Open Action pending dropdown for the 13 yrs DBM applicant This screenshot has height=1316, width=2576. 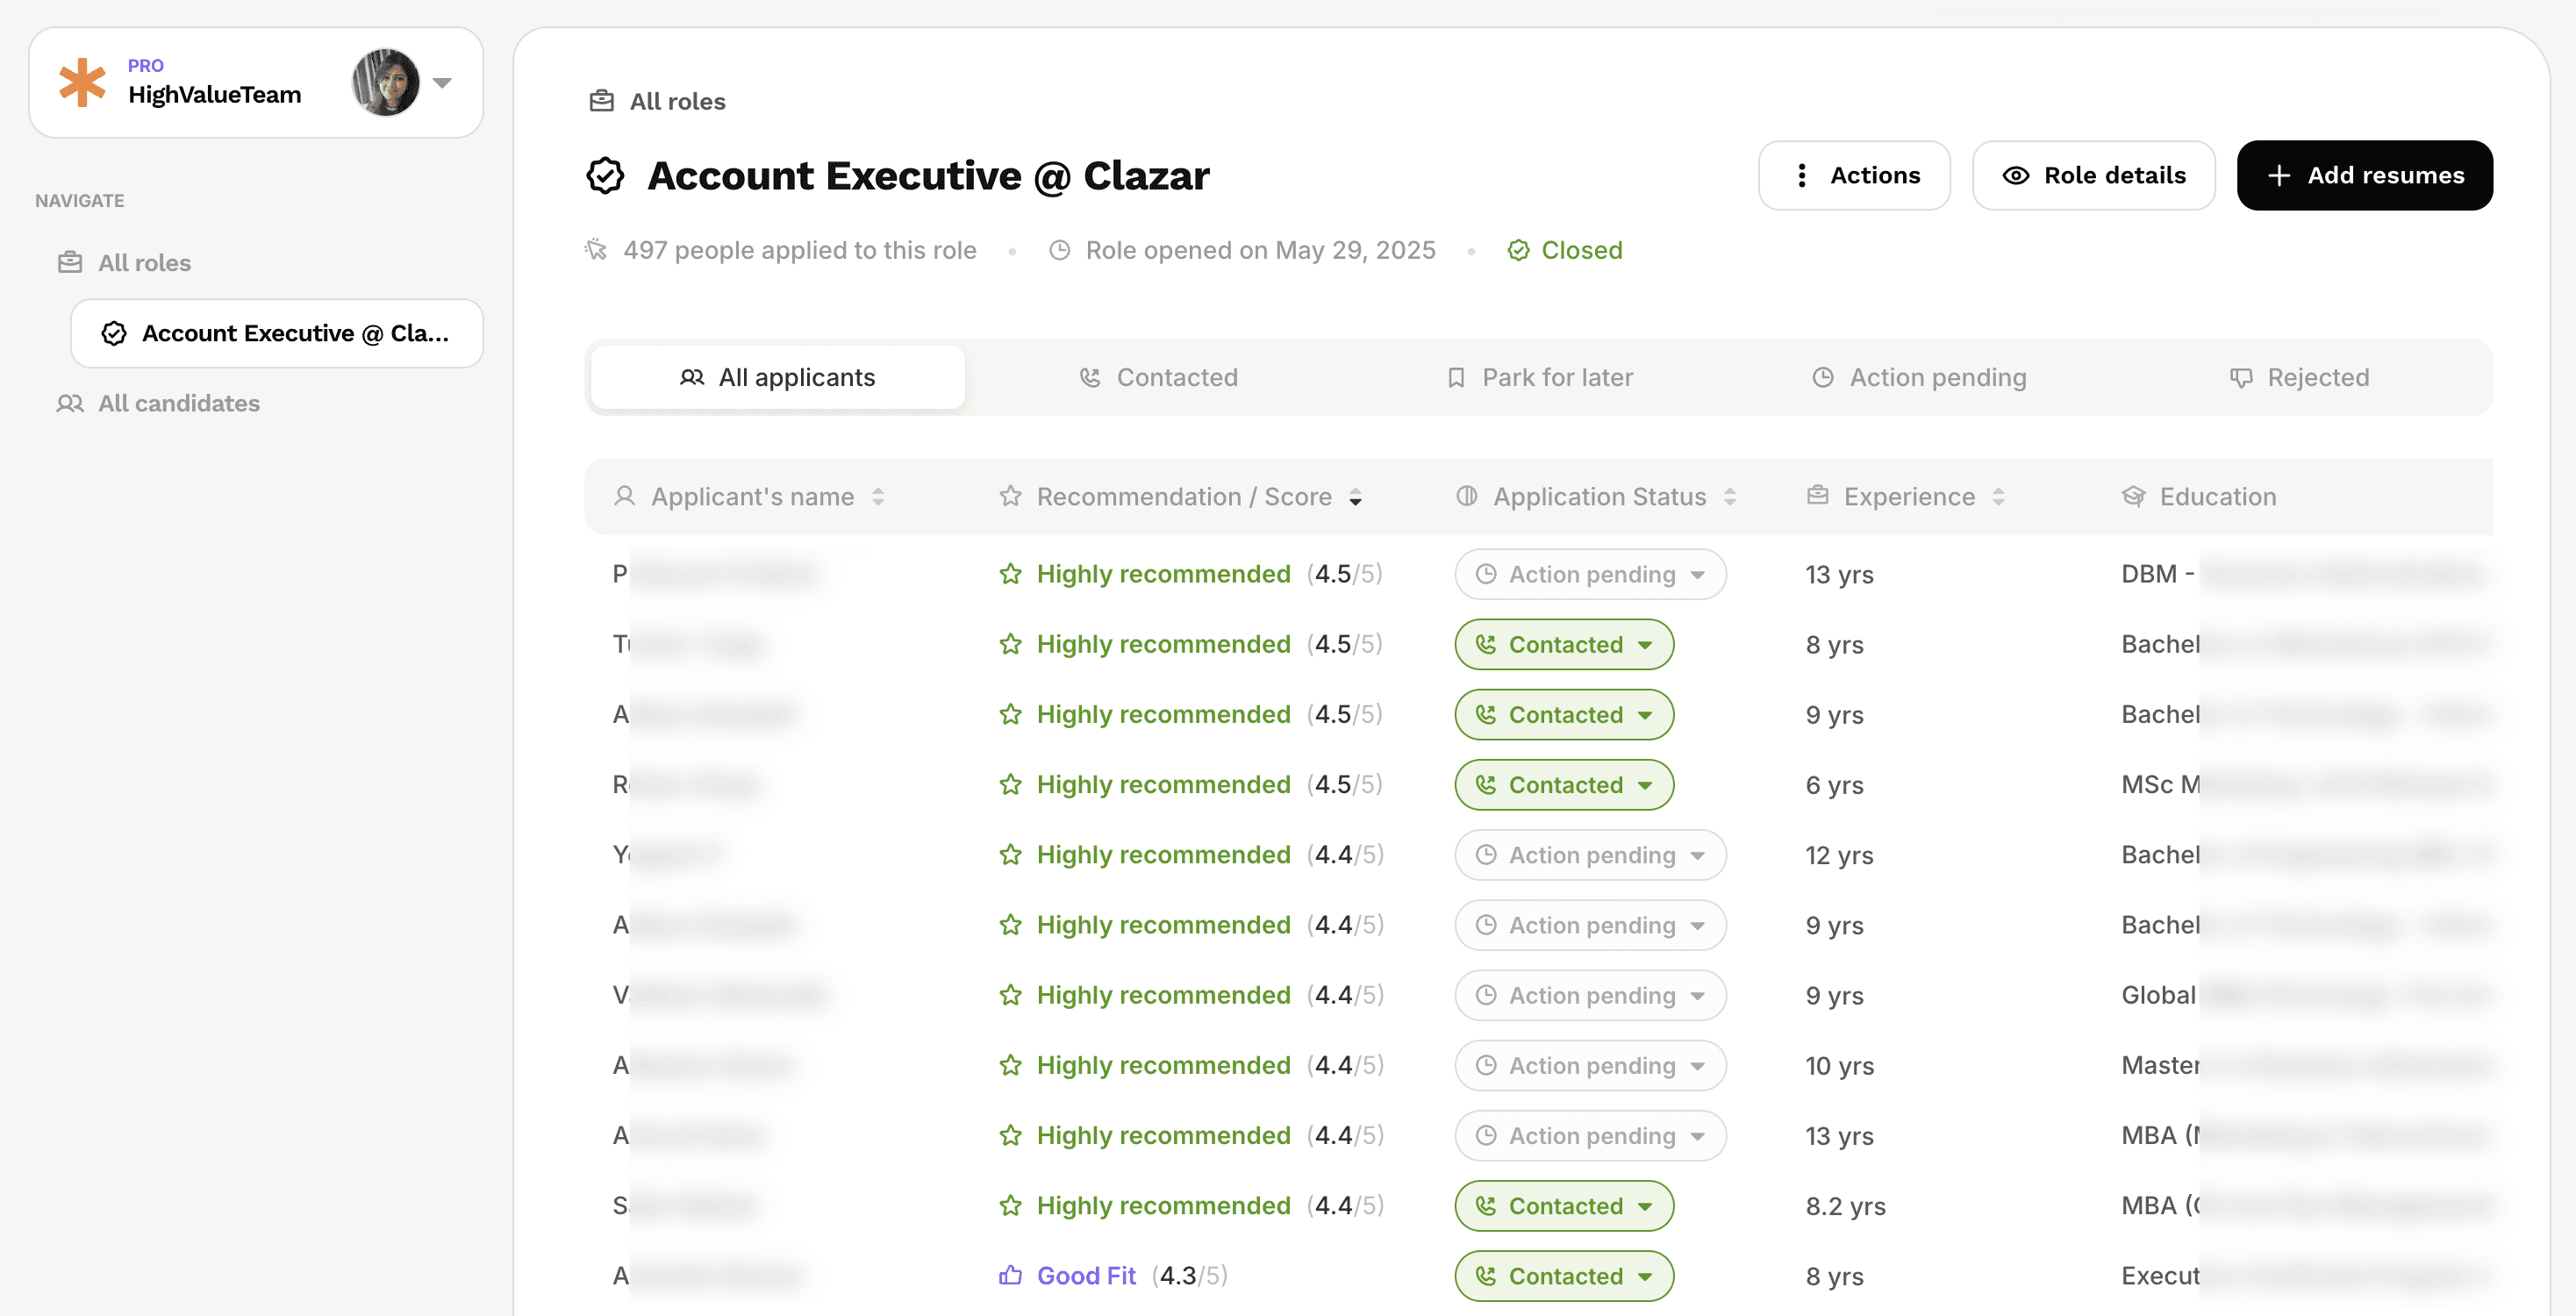pyautogui.click(x=1590, y=574)
